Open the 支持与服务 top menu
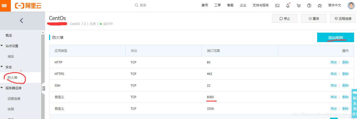This screenshot has height=119, width=357. (261, 5)
